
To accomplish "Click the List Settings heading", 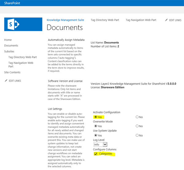I will coord(55,109).
